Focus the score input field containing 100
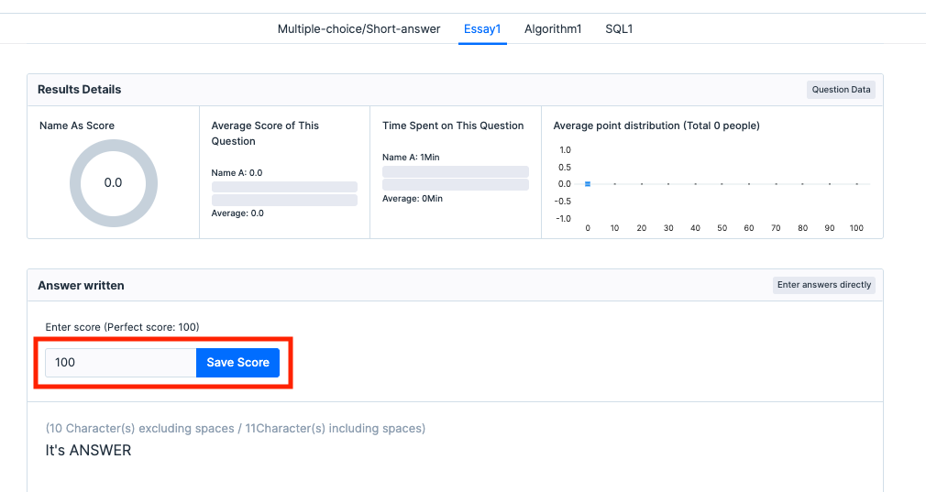Screen dimensions: 926x492 [121, 362]
